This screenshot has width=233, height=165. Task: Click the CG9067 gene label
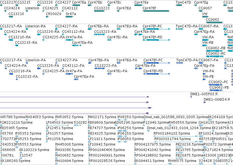[205, 8]
